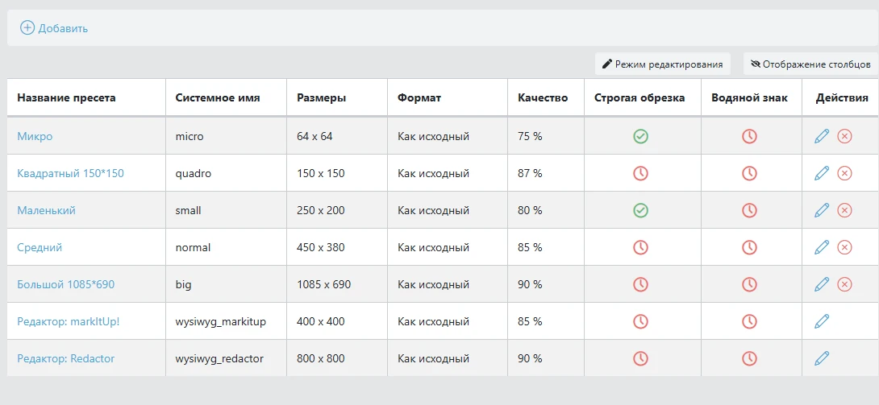The height and width of the screenshot is (405, 879).
Task: Toggle watermark for Редактор: Redactor preset
Action: coord(749,358)
